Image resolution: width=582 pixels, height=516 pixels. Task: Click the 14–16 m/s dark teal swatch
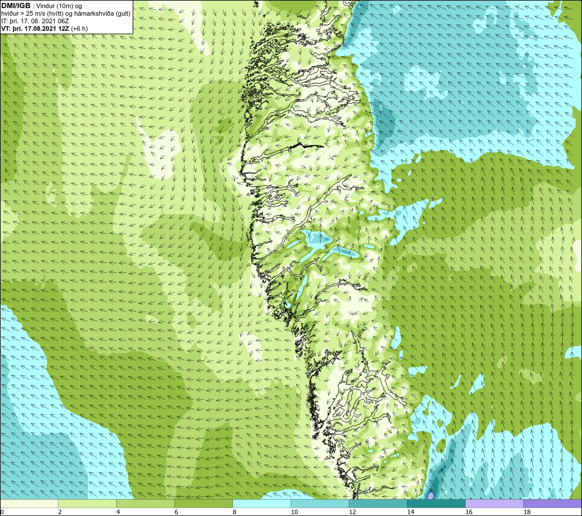coord(436,503)
